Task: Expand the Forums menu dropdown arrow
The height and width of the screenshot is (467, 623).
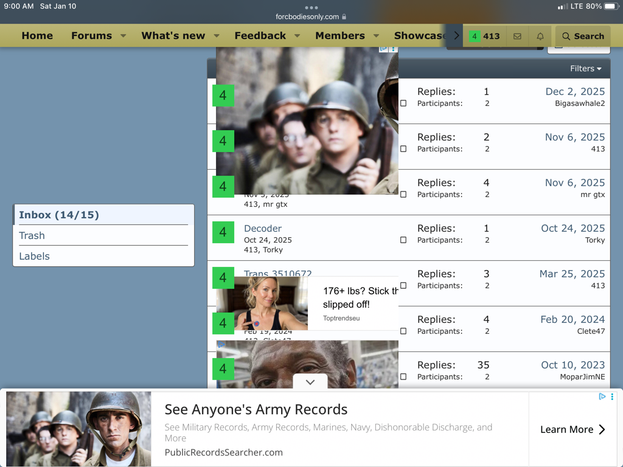Action: [x=124, y=36]
